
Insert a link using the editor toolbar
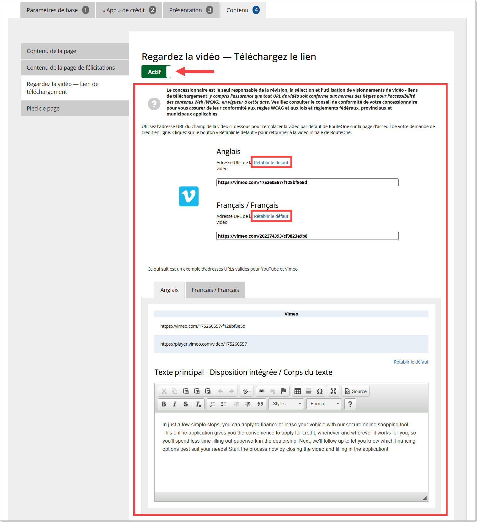coord(261,391)
